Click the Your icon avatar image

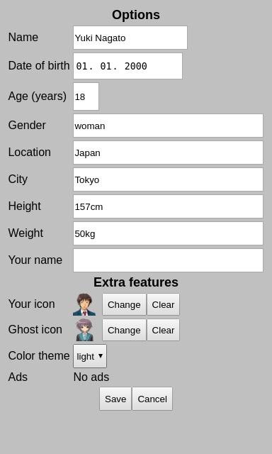84,304
